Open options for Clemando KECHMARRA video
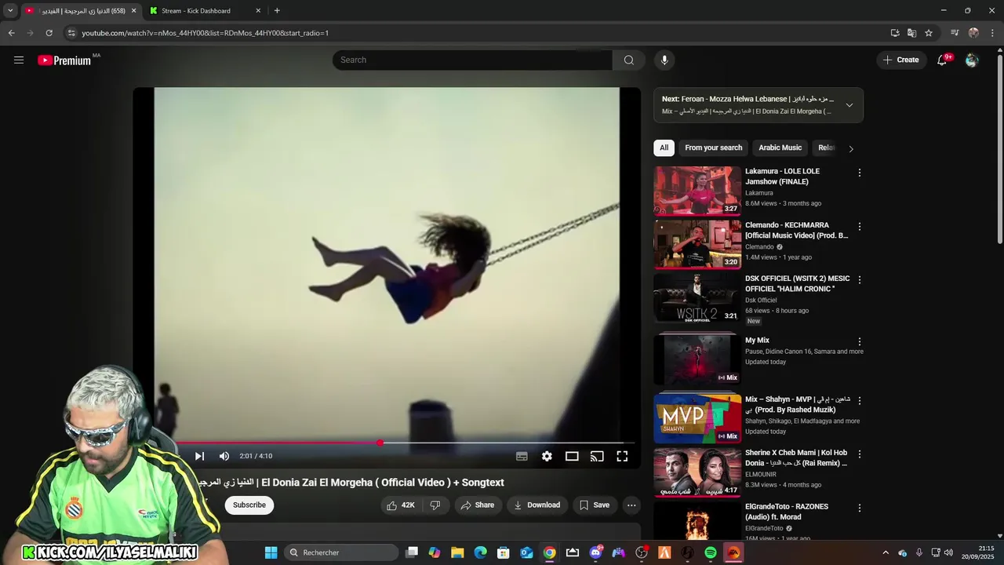The image size is (1004, 565). tap(860, 227)
